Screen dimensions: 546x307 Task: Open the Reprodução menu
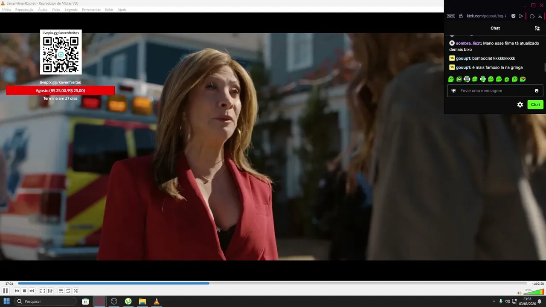[24, 9]
